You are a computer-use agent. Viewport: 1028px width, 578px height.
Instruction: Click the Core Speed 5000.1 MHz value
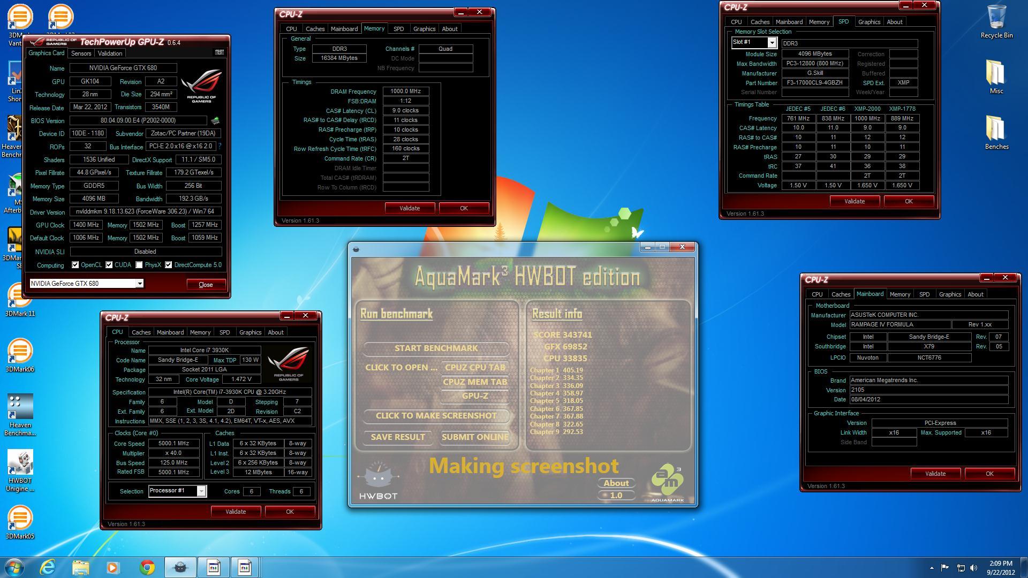[x=173, y=444]
